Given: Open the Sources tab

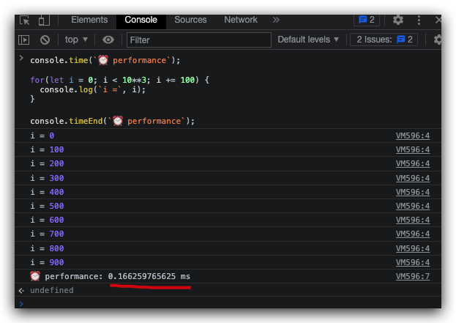Looking at the screenshot, I should pos(190,20).
